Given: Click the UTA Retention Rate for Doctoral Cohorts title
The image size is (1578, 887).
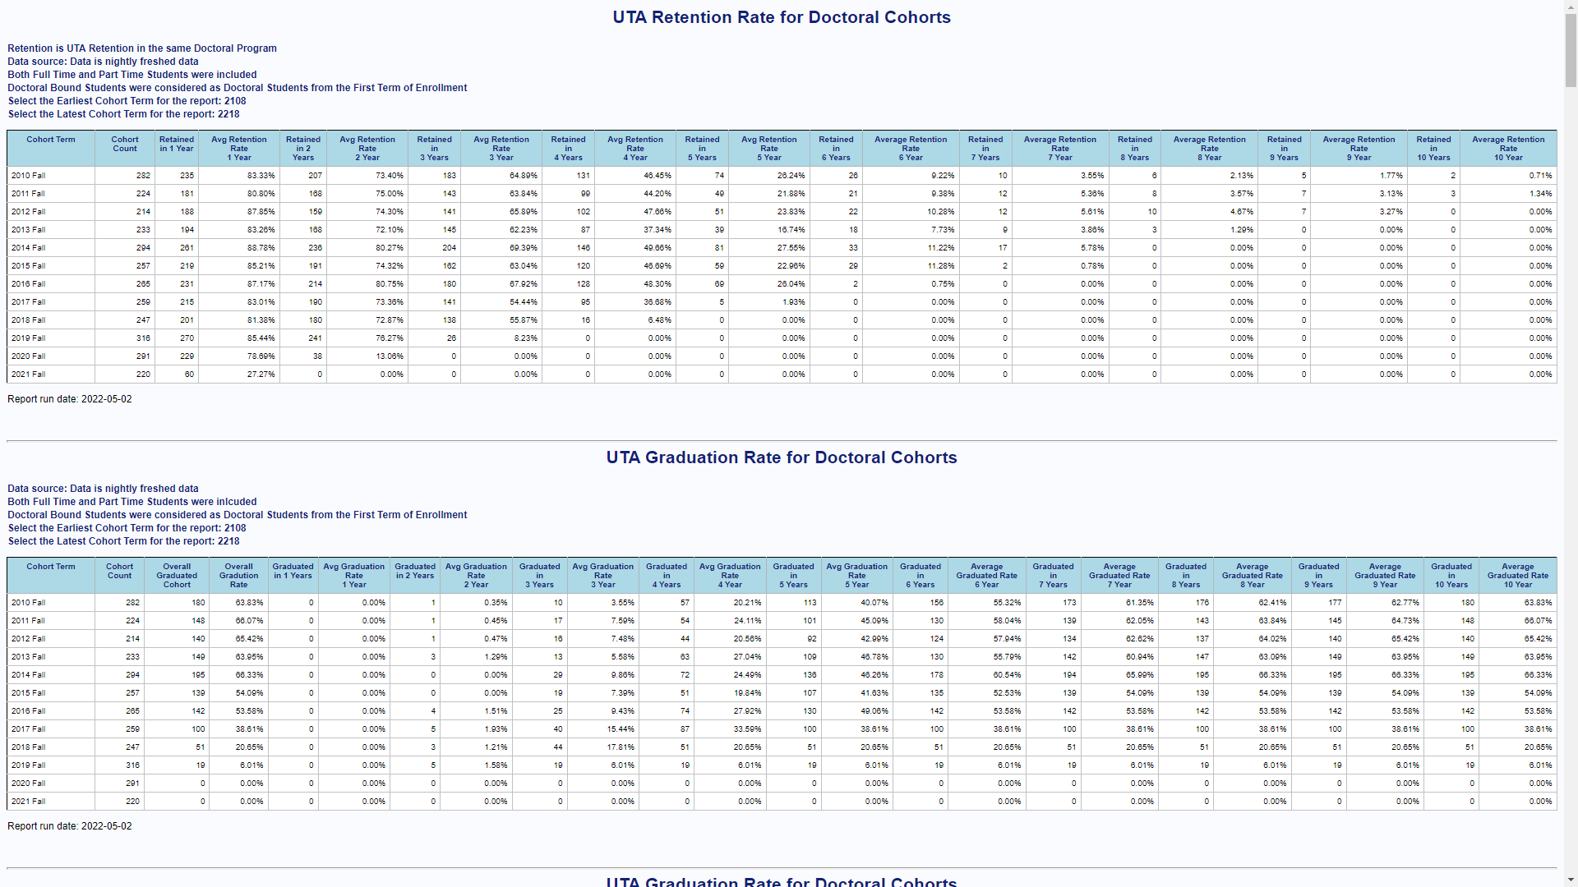Looking at the screenshot, I should tap(781, 17).
